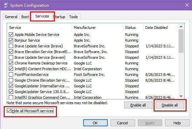The height and width of the screenshot is (129, 192).
Task: Click the Disable all button
Action: click(x=170, y=105)
